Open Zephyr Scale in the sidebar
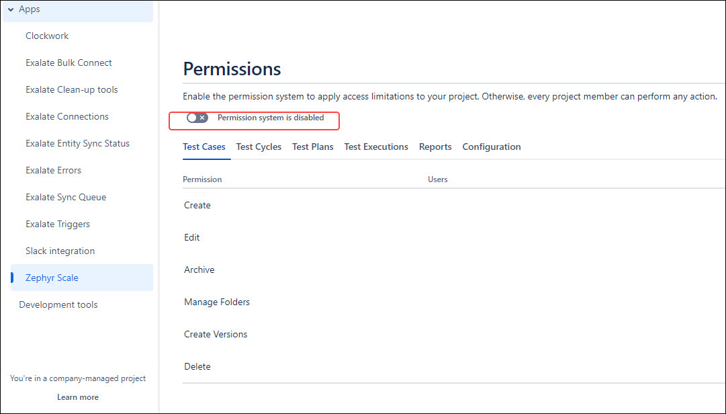Viewport: 726px width, 414px height. (x=53, y=277)
